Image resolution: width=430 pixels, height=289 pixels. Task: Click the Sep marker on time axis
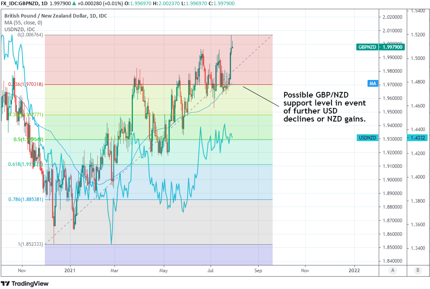(258, 270)
